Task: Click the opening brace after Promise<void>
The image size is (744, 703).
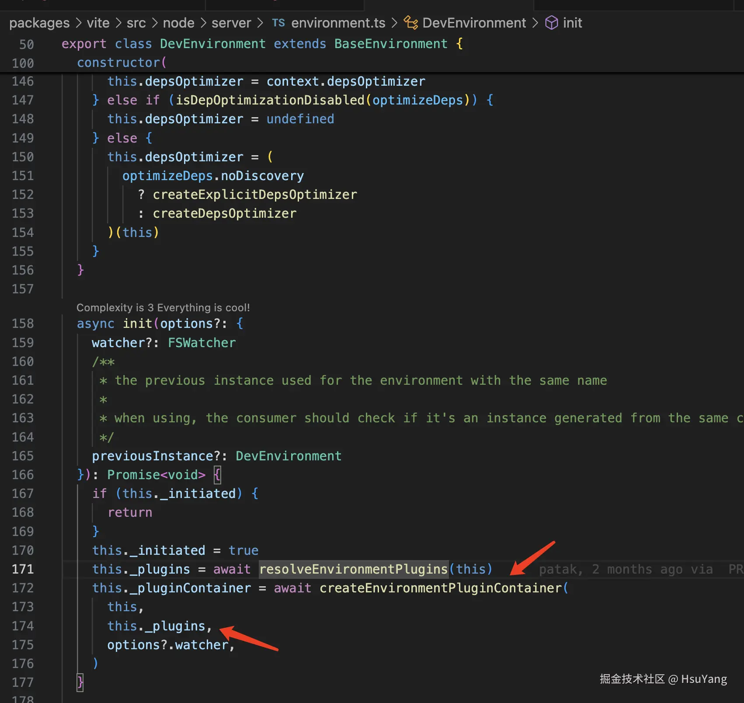Action: pyautogui.click(x=217, y=475)
